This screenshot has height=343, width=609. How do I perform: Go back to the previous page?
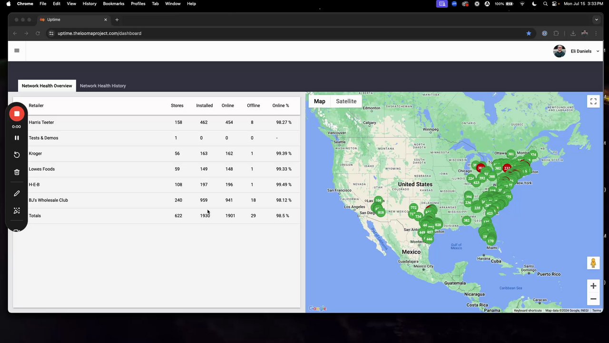click(15, 33)
